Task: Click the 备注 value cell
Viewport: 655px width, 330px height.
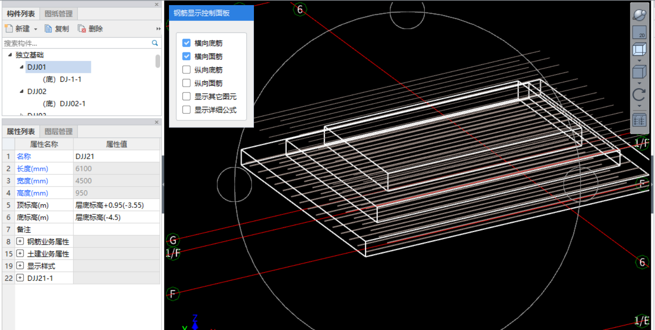Action: [x=117, y=229]
